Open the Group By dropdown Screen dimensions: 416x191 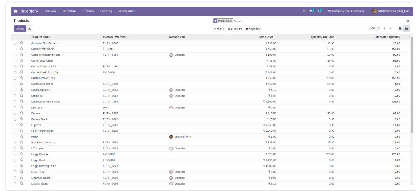(235, 29)
